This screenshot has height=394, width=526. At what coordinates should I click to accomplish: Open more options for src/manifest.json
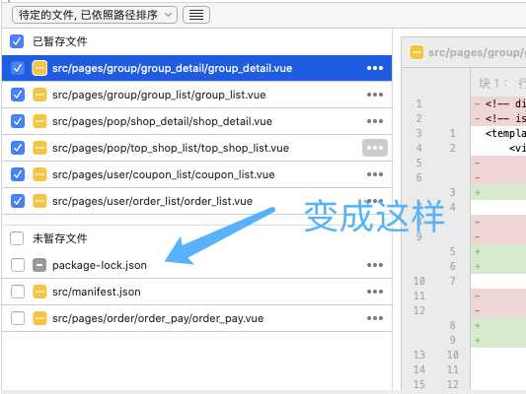(x=375, y=292)
